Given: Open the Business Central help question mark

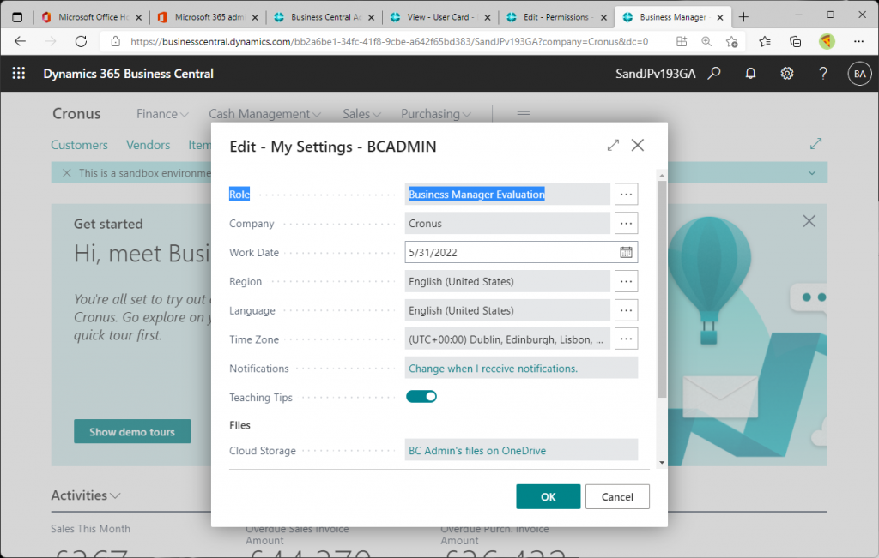Looking at the screenshot, I should tap(823, 74).
